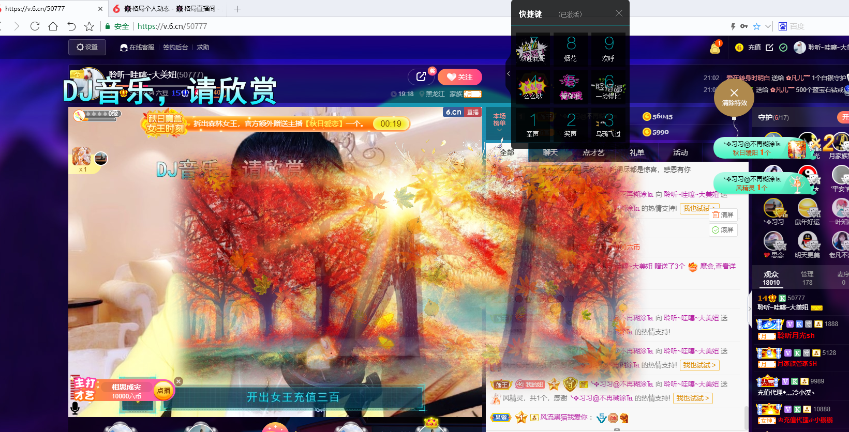Trigger shortcut 3 乌鸦飞过 sound
The width and height of the screenshot is (849, 432).
[x=608, y=125]
